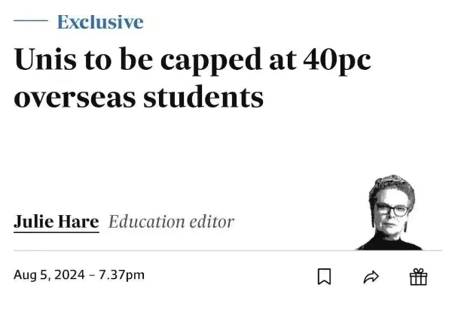Open Julie Hare's author page link

(56, 222)
